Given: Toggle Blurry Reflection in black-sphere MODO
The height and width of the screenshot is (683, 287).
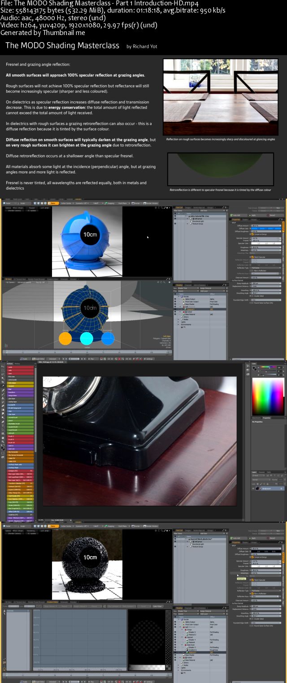Looking at the screenshot, I should coord(252,593).
